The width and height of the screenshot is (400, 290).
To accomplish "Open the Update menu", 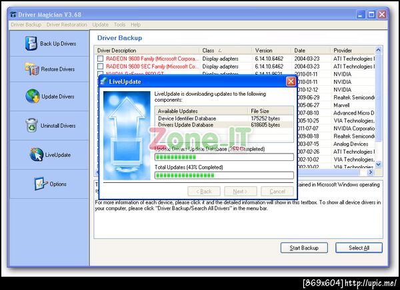I will (100, 25).
